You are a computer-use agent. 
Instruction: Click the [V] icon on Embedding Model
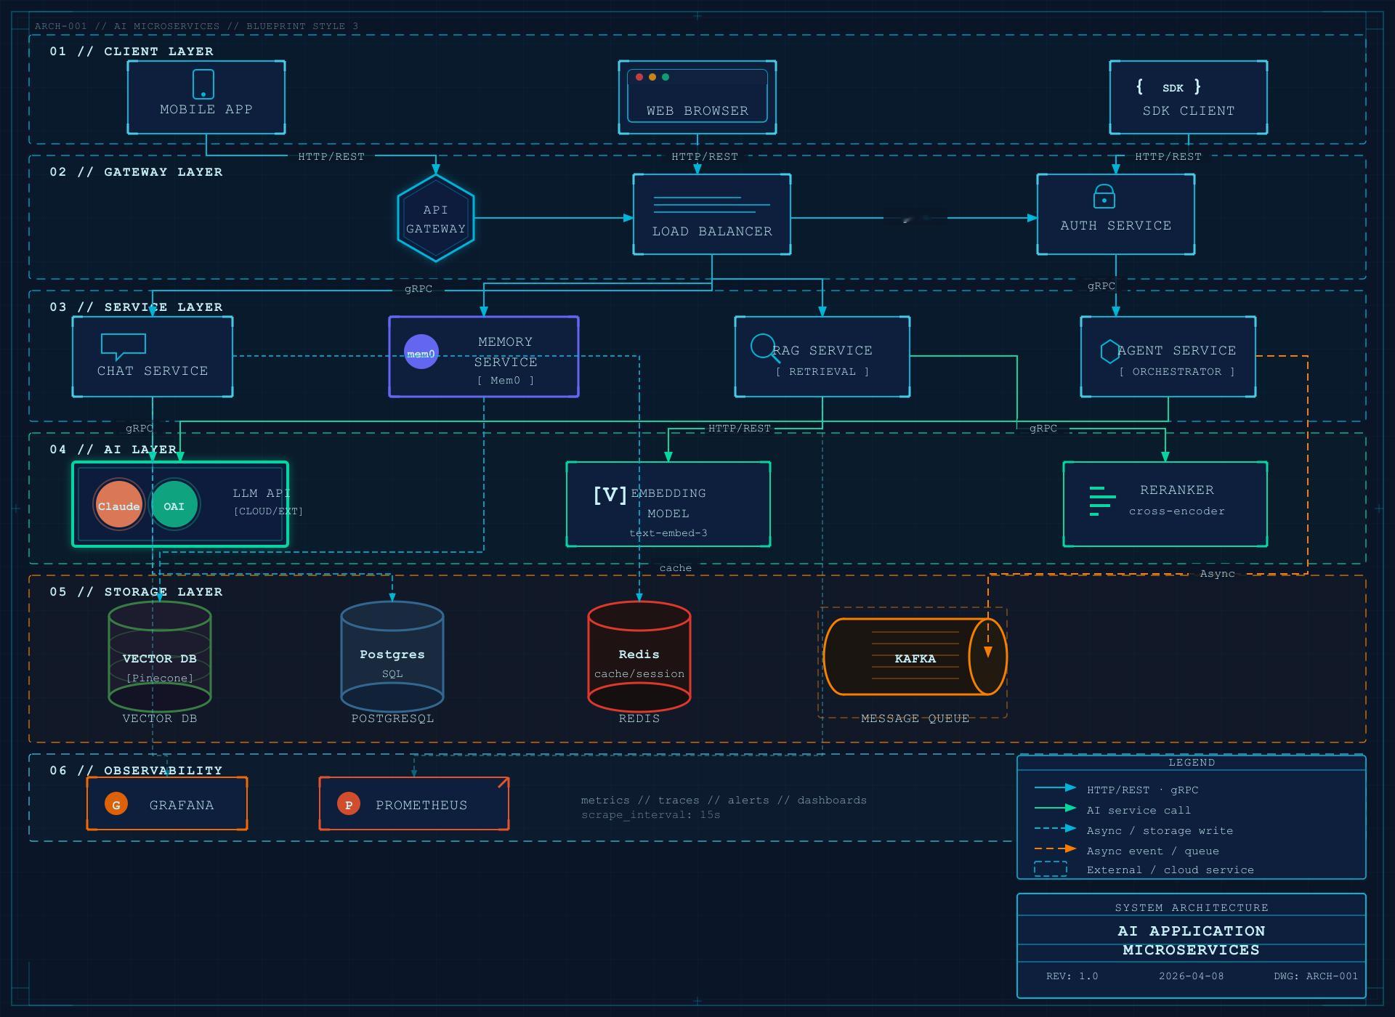tap(609, 493)
